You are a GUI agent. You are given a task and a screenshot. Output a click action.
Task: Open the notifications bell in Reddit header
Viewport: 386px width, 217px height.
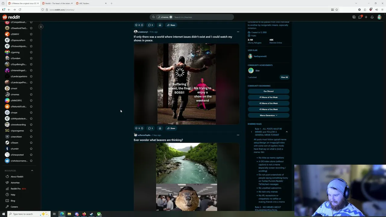pos(372,17)
